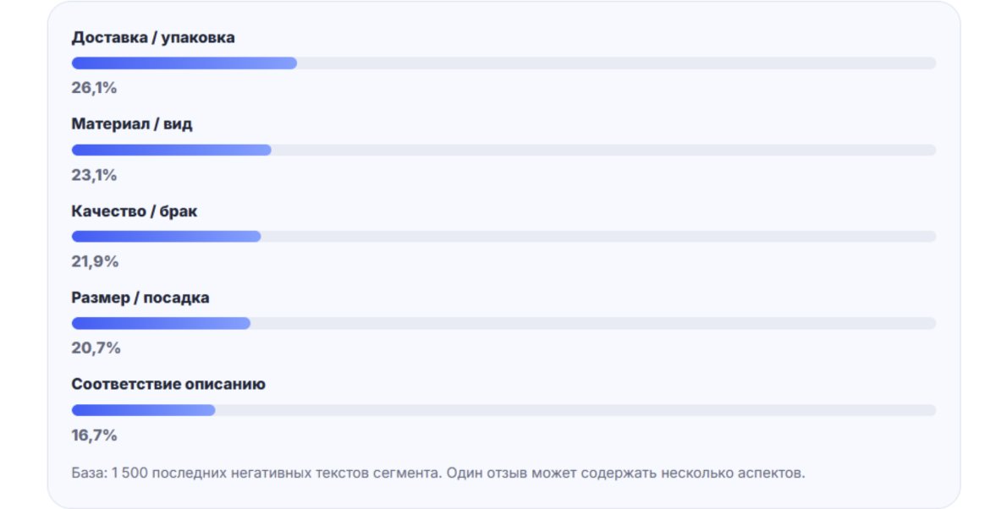Screen dimensions: 1007x509
Task: Select the Соответствие описанию progress bar
Action: 503,409
